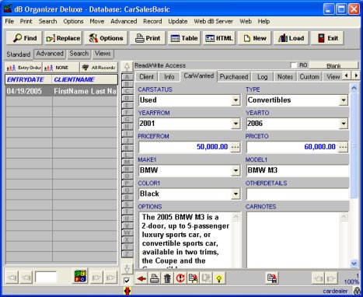Click OPTIONS text scrollbar up arrow
This screenshot has width=363, height=297.
(x=236, y=217)
